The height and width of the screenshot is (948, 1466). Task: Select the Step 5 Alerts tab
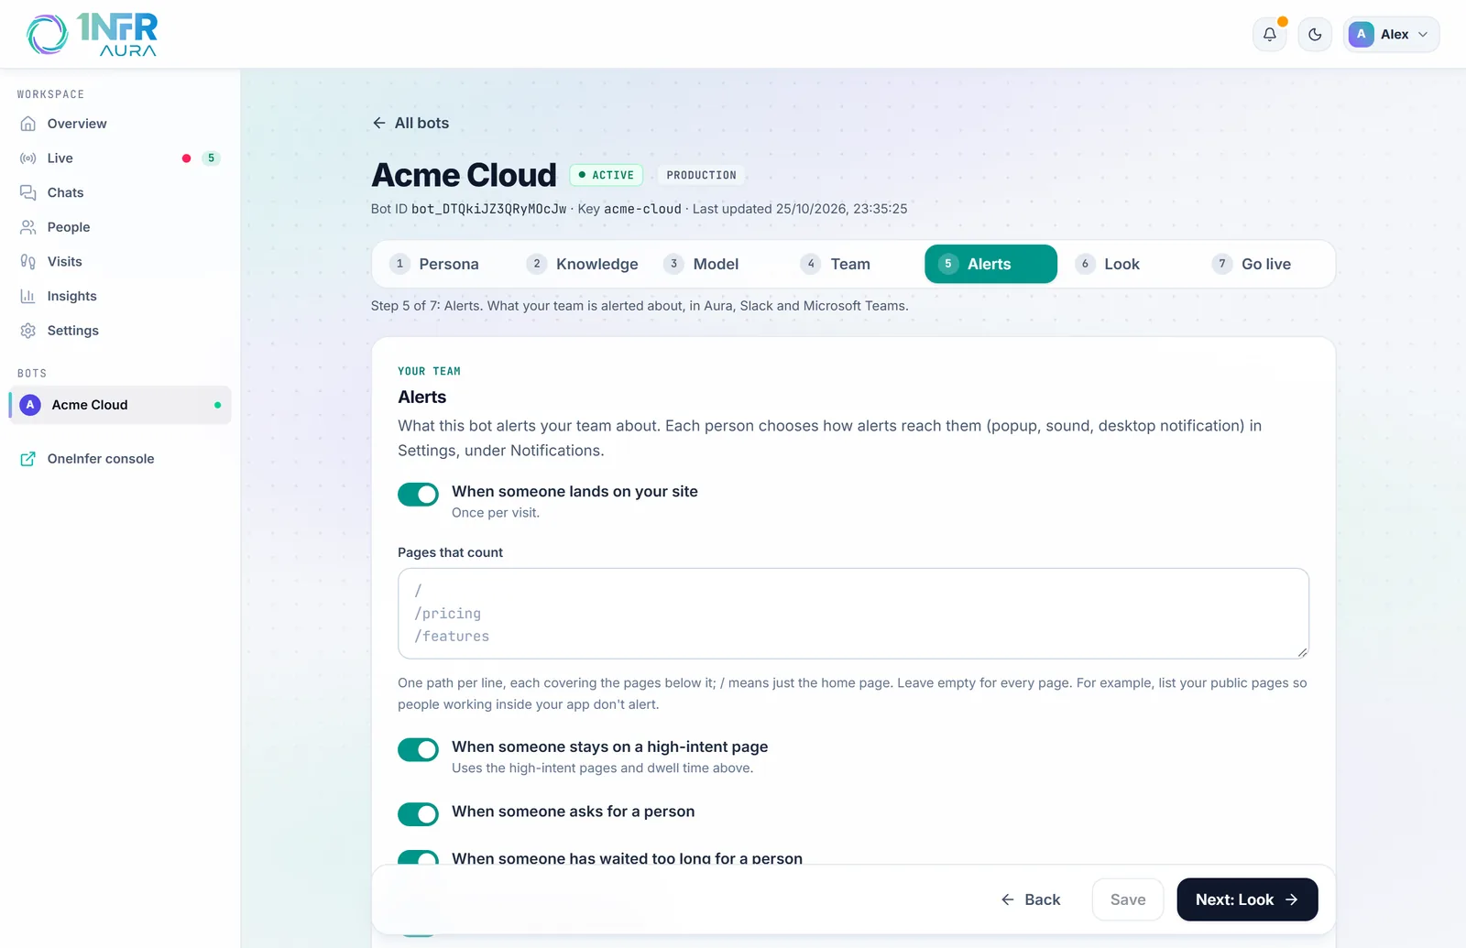[990, 264]
